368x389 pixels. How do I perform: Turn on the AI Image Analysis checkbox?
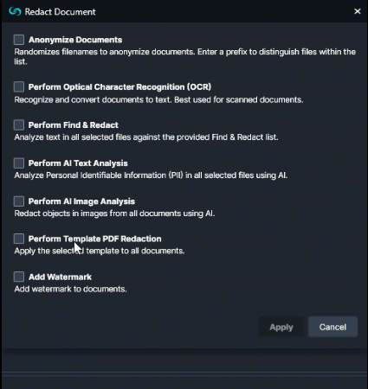(19, 201)
